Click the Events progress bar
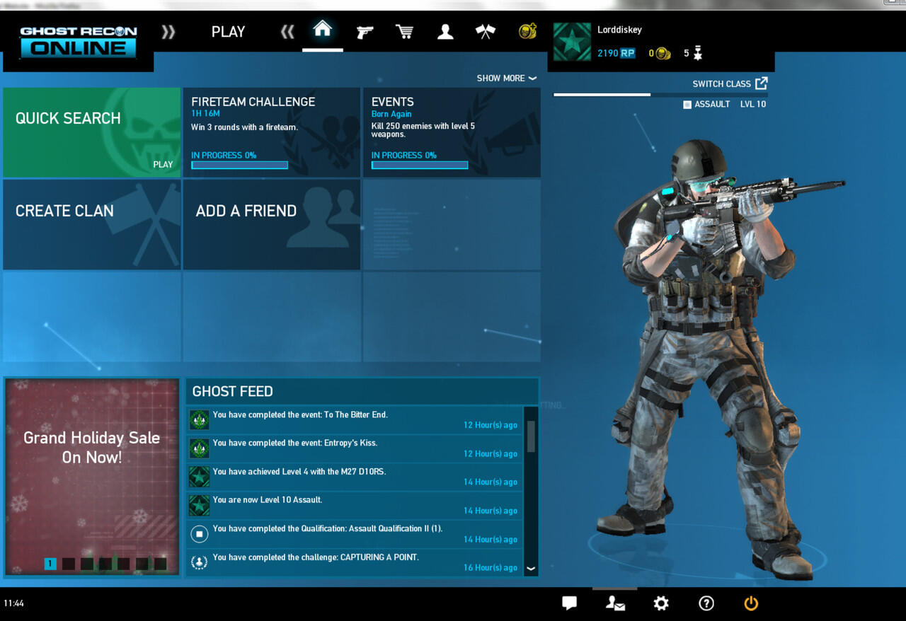906x621 pixels. pos(420,165)
